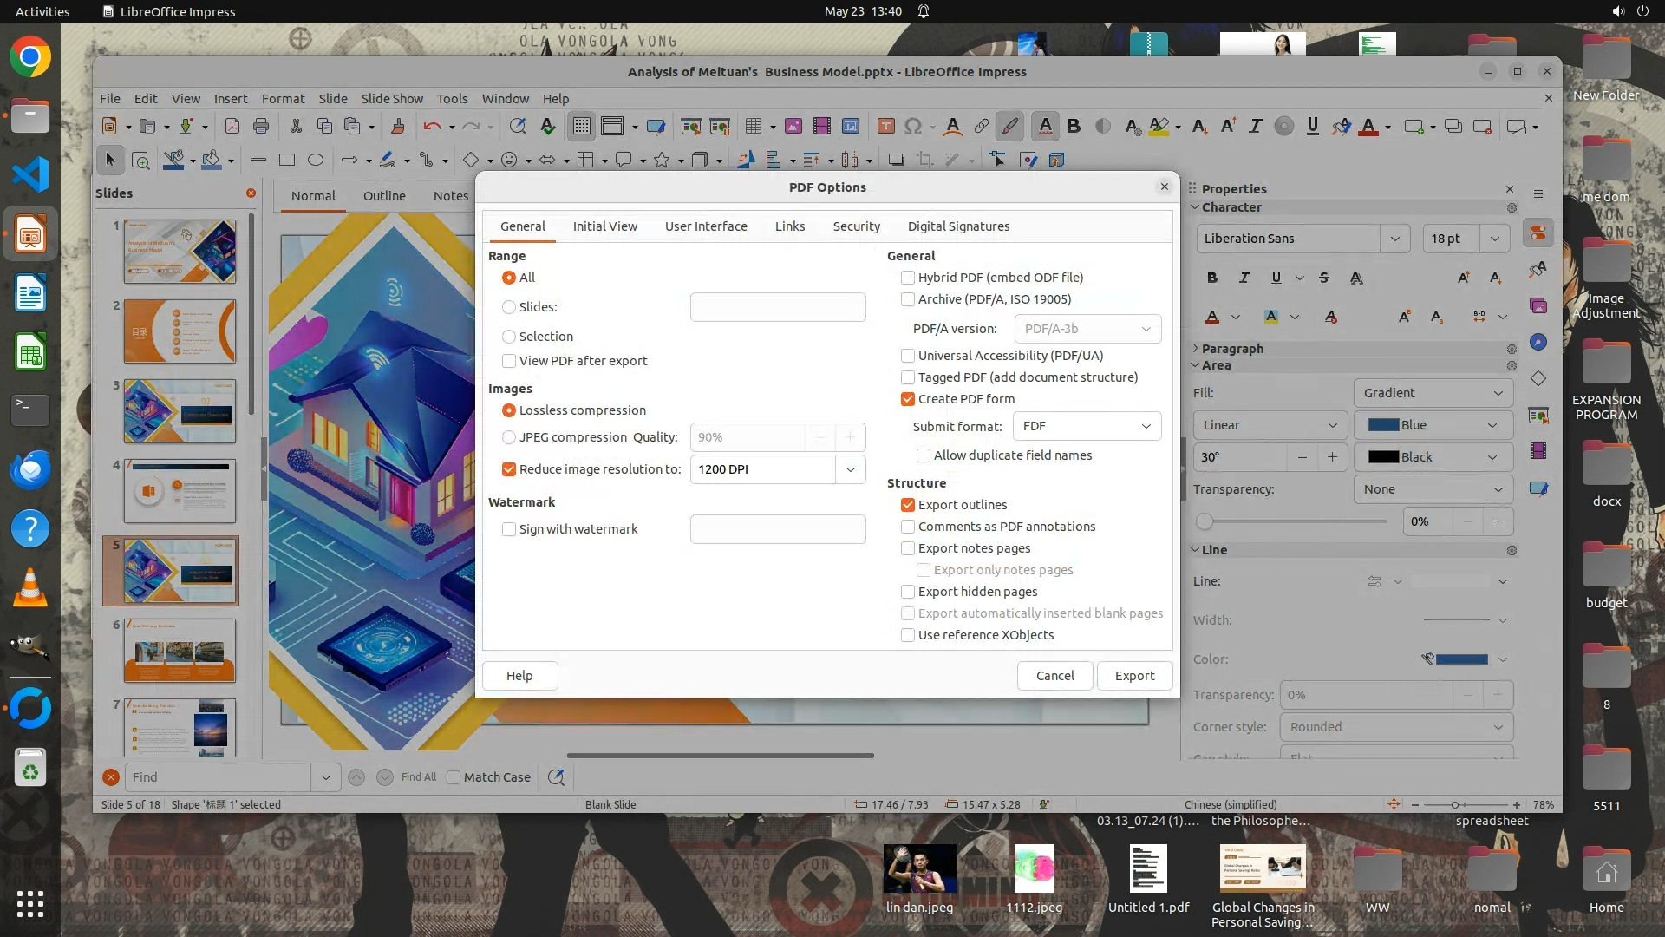
Task: Open LibreOffice Calc from the dock
Action: 30,353
